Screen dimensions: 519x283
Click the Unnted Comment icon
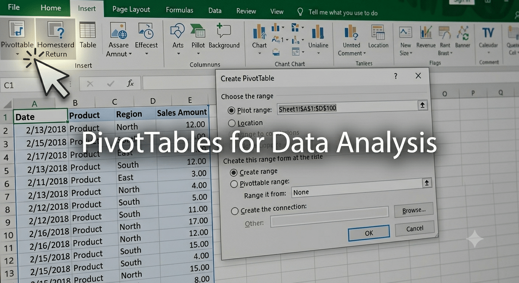(x=351, y=32)
